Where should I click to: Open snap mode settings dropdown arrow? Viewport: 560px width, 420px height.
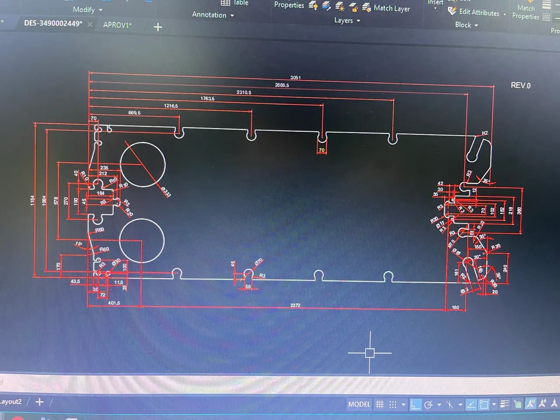403,405
